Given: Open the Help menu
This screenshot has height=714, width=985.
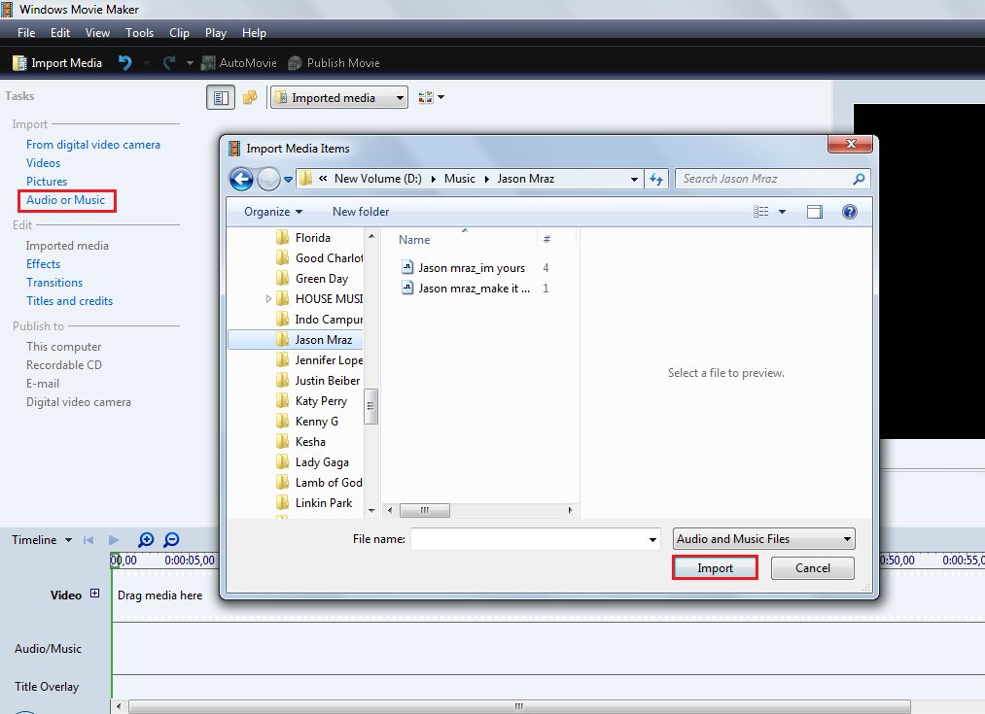Looking at the screenshot, I should (254, 33).
